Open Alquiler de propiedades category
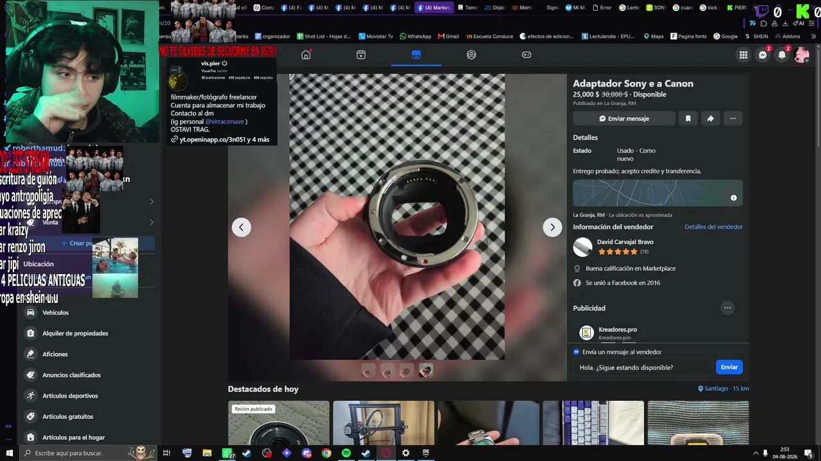Viewport: 821px width, 461px height. [x=89, y=333]
